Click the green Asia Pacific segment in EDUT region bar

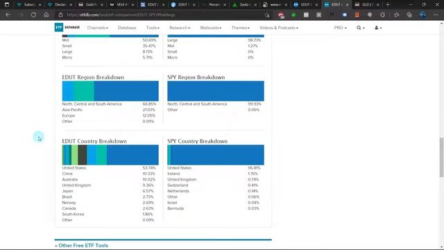pyautogui.click(x=85, y=91)
